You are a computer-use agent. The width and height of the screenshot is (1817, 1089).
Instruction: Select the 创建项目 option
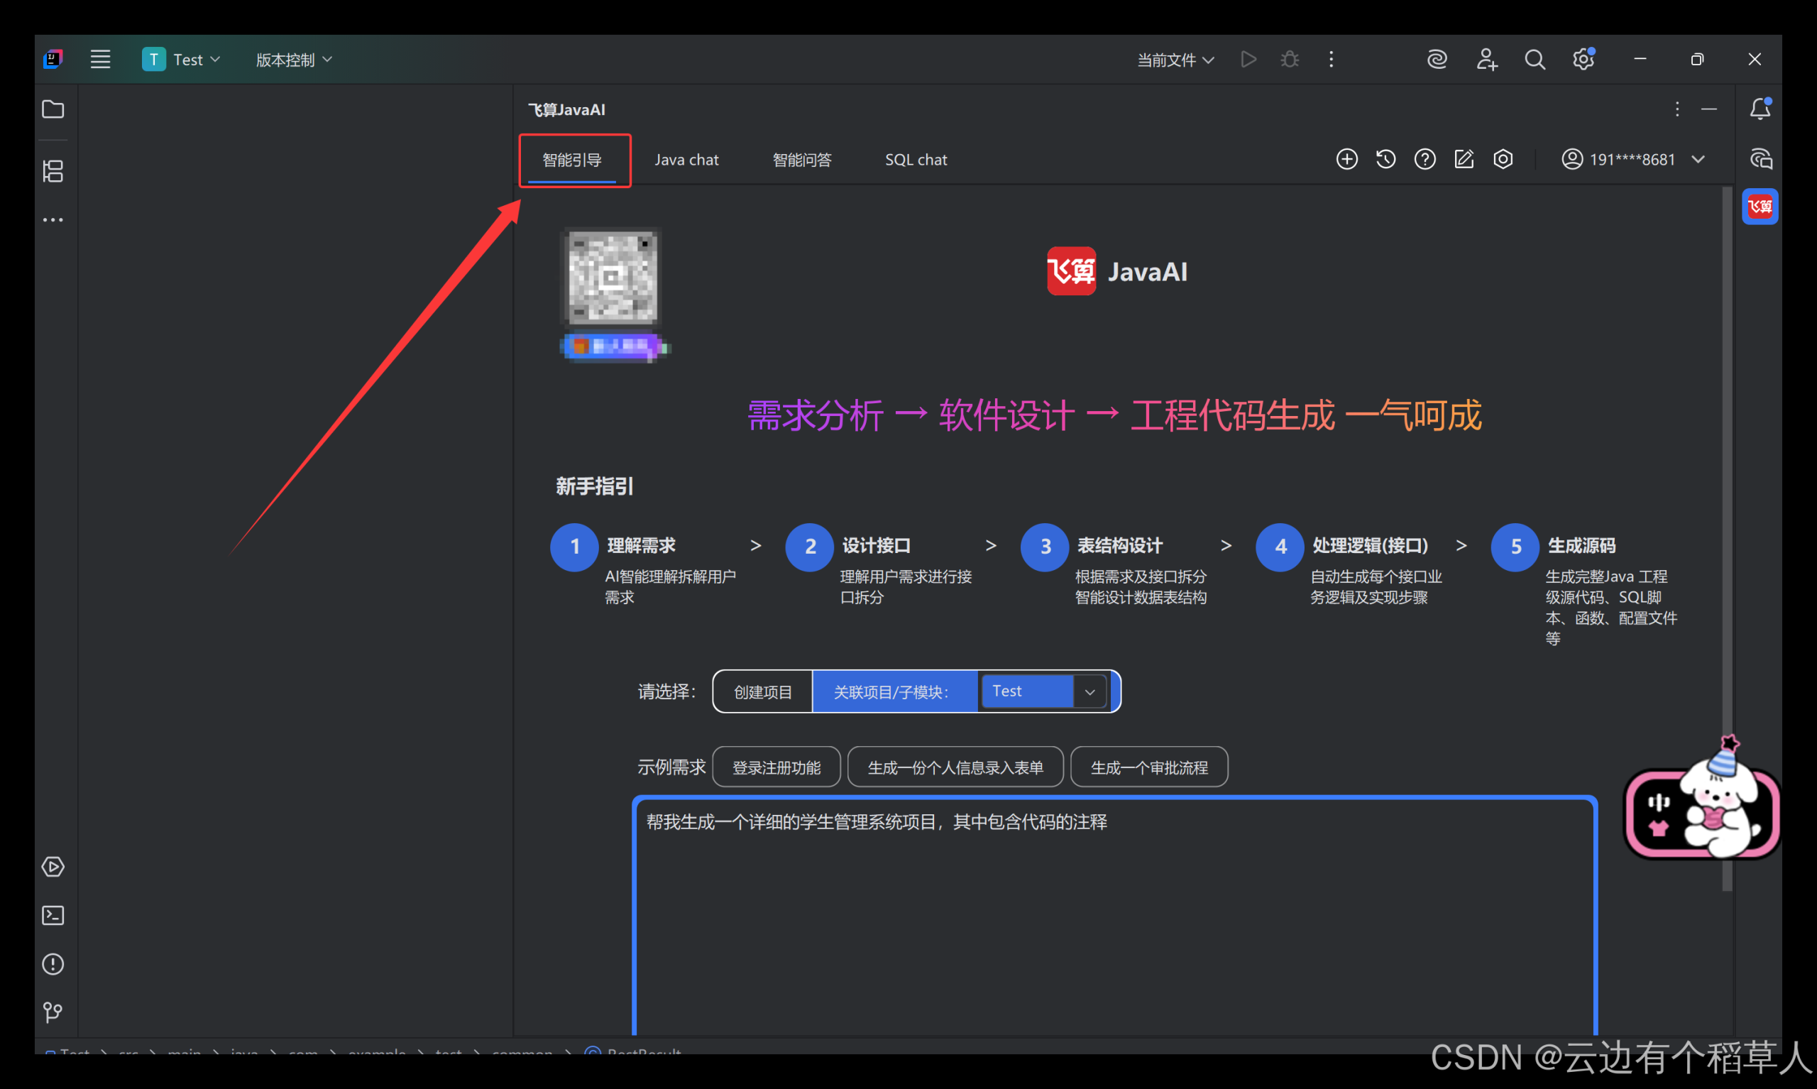point(763,691)
